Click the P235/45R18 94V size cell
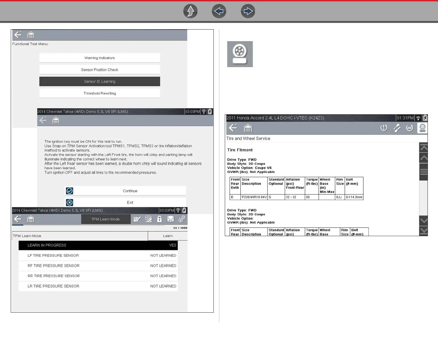Viewport: 438px width, 338px height. point(254,197)
